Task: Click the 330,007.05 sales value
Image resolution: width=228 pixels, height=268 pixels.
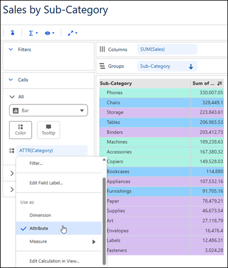Action: (x=212, y=93)
